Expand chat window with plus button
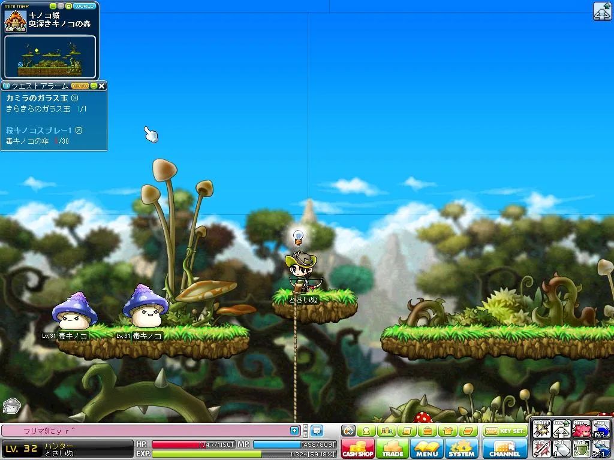This screenshot has width=614, height=460. coord(294,430)
